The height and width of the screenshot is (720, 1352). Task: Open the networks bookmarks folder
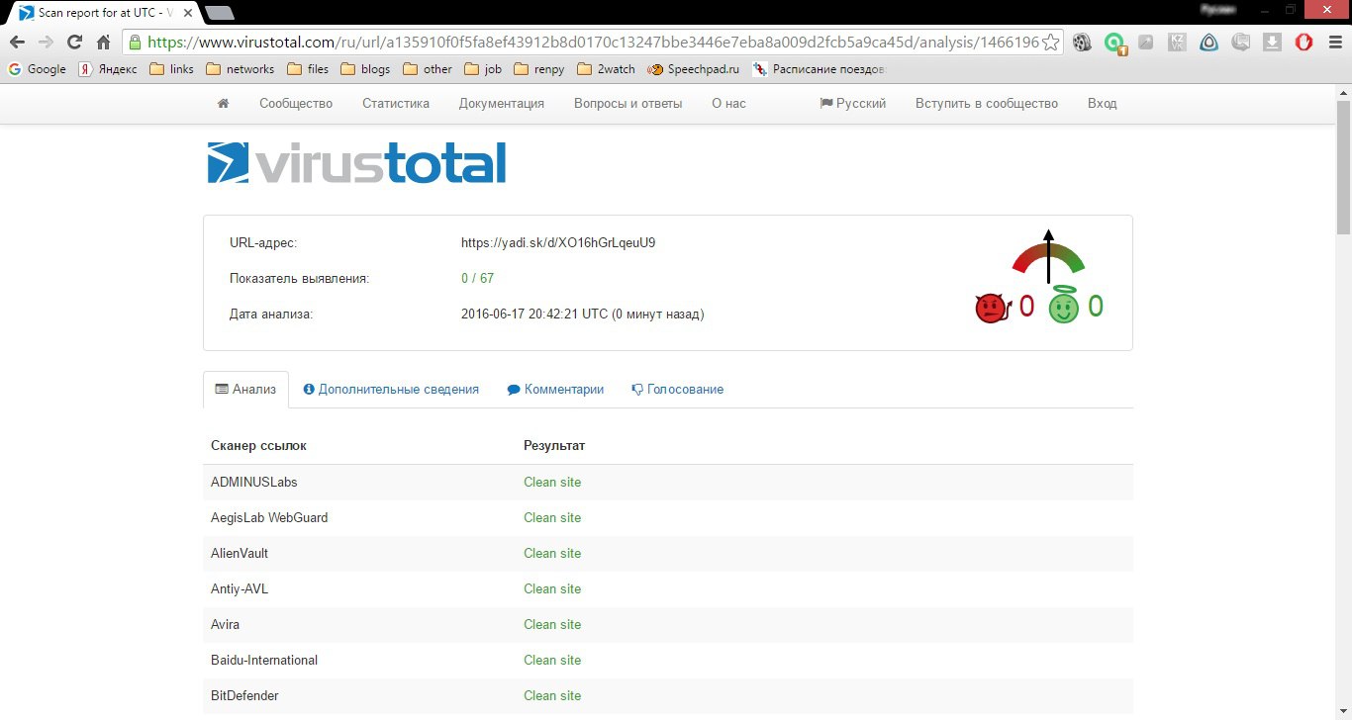coord(240,69)
